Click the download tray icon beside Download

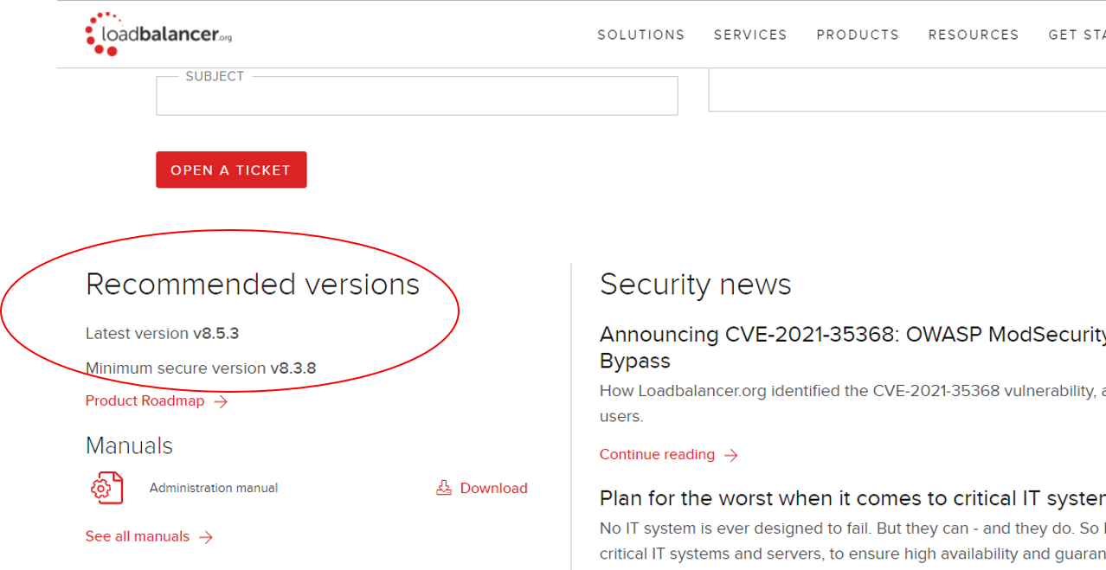(444, 488)
